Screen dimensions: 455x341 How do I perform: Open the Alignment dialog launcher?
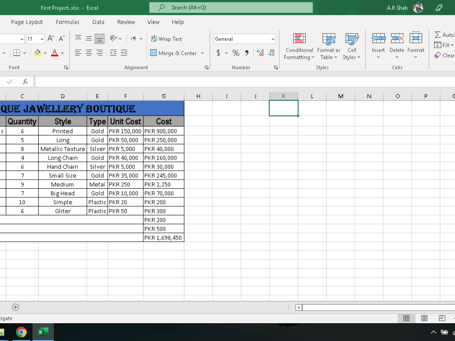(207, 68)
